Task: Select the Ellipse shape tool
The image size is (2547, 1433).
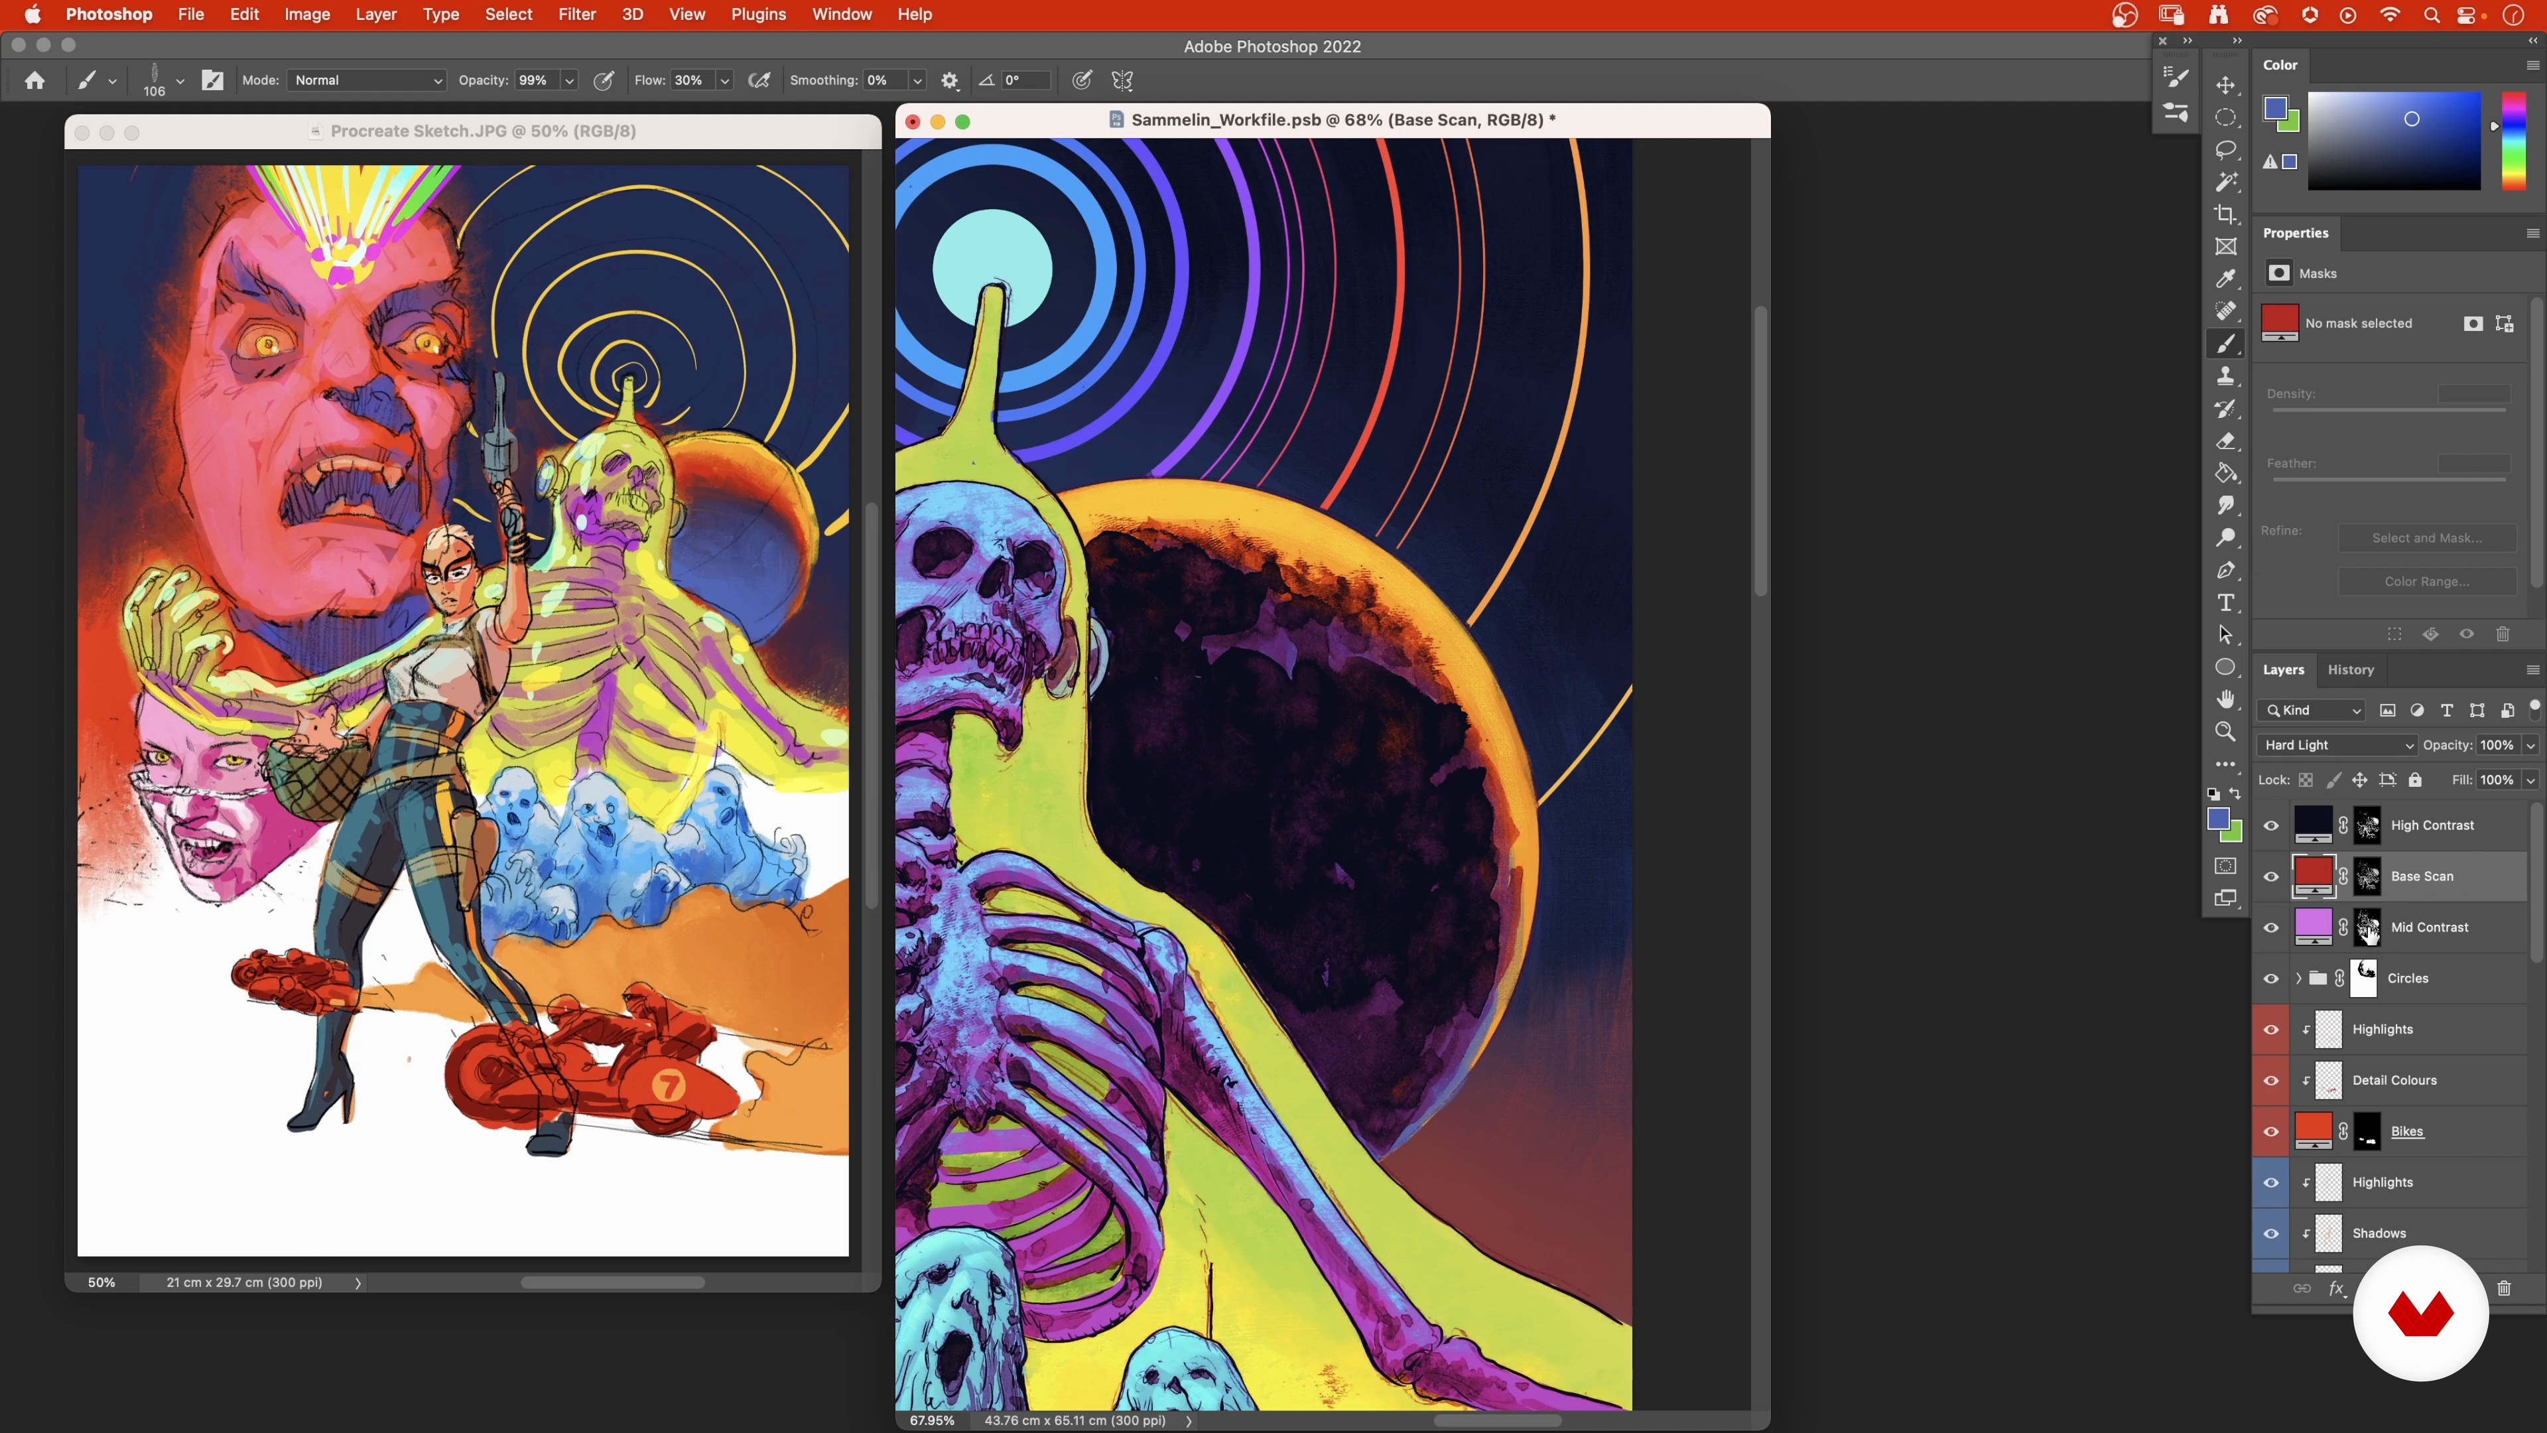Action: pyautogui.click(x=2226, y=667)
